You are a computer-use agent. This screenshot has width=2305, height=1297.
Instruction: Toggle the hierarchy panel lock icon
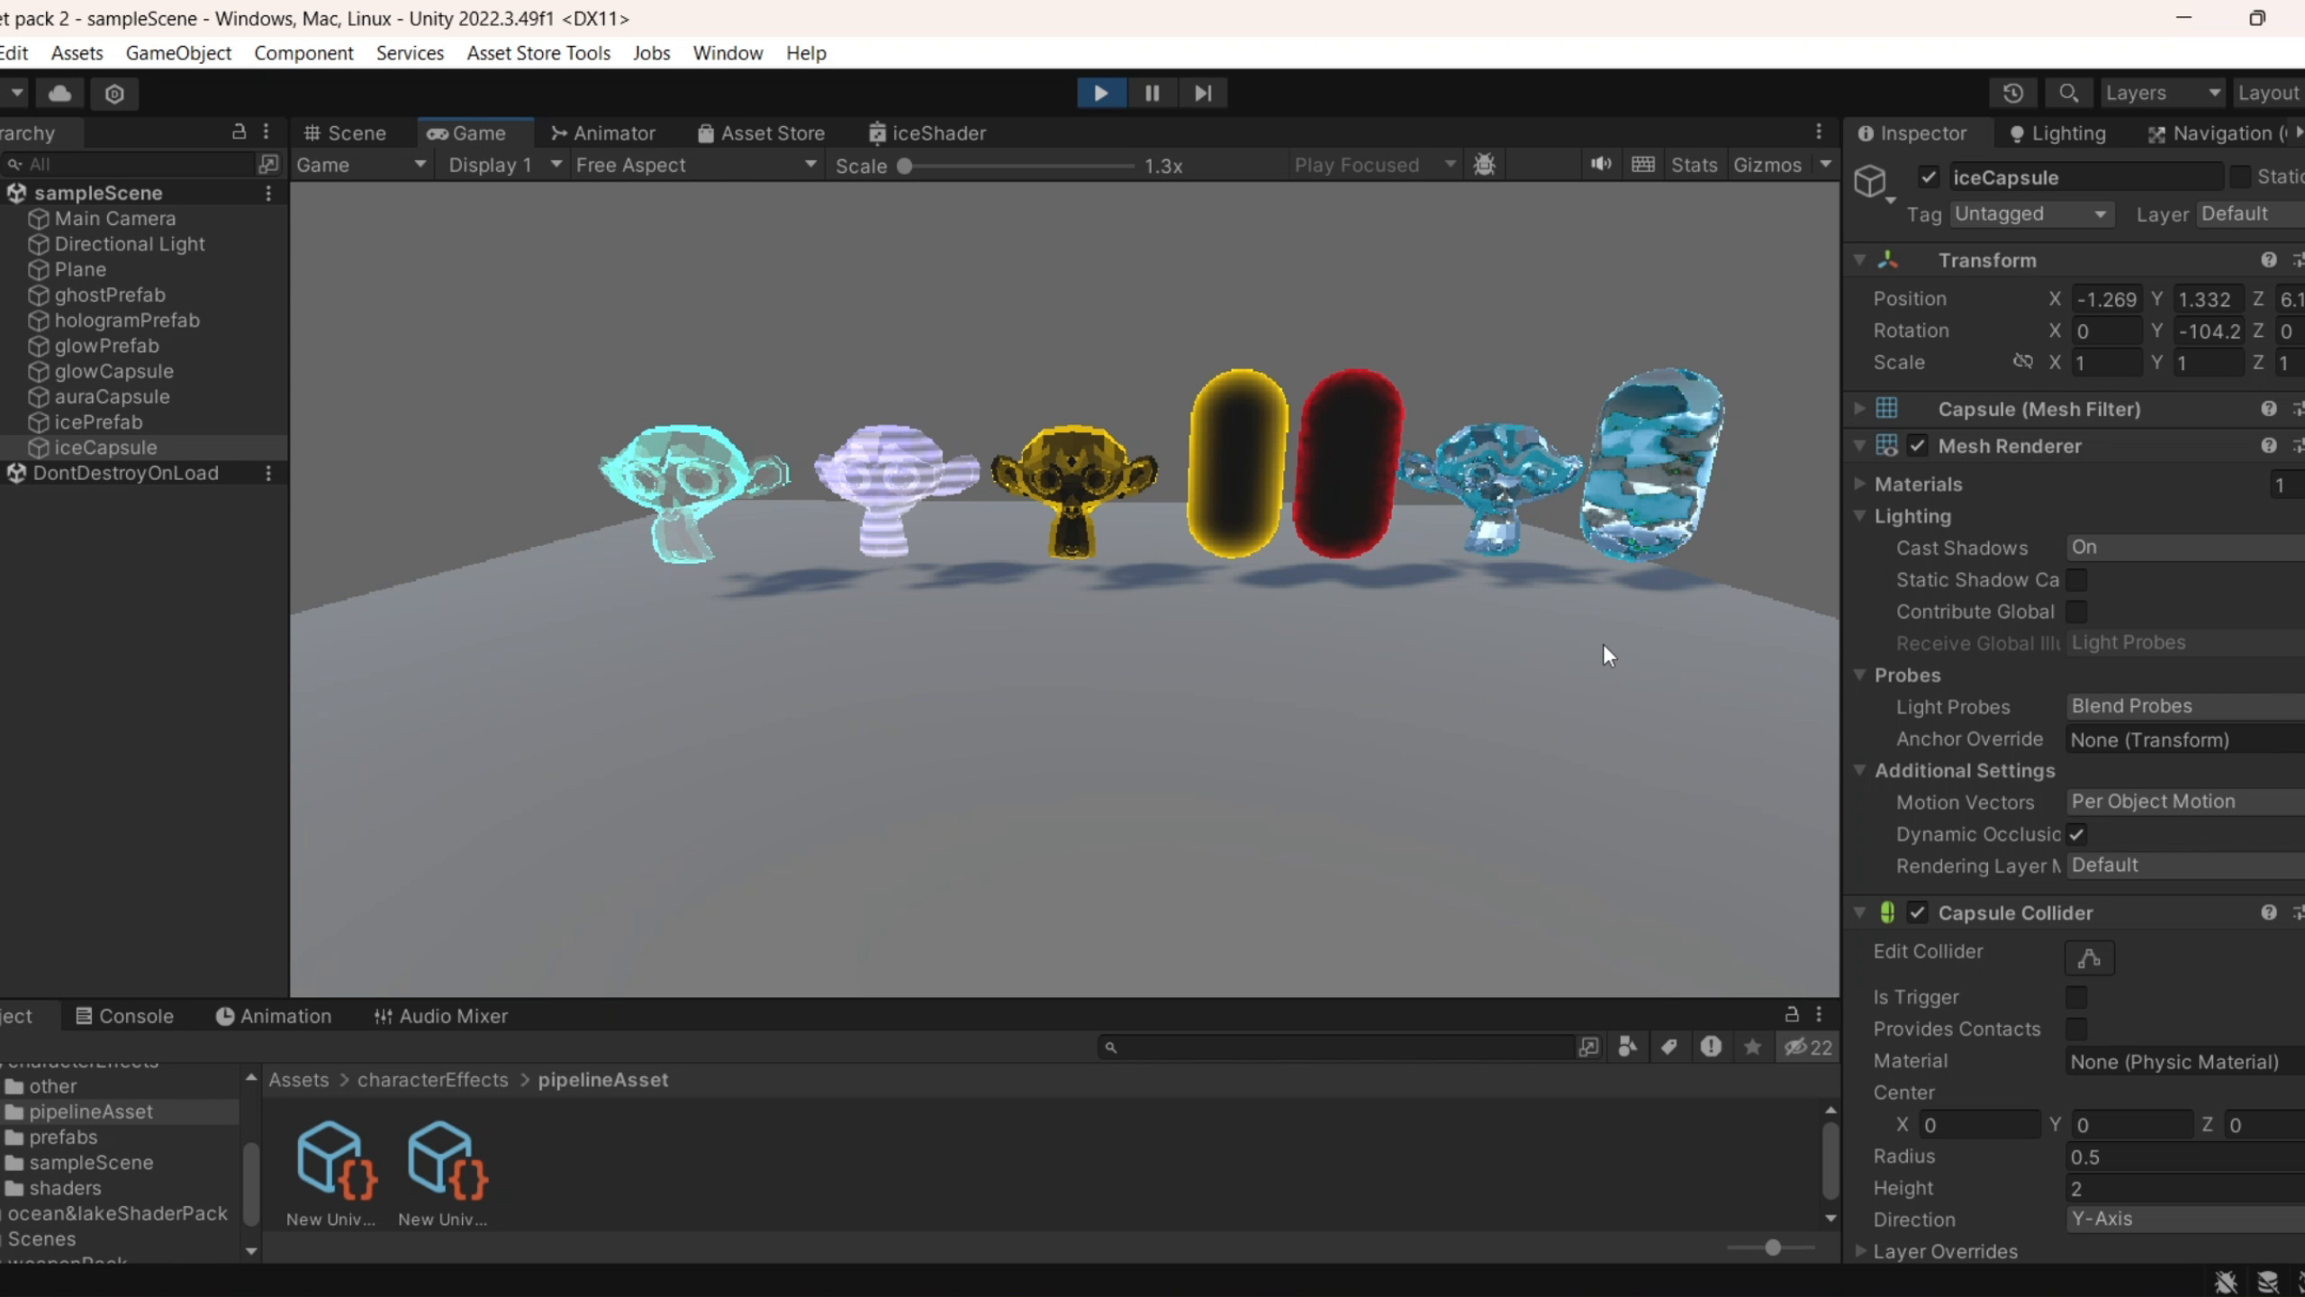point(239,132)
